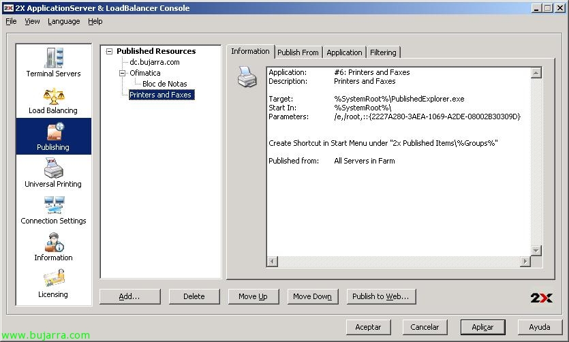
Task: Click the Load Balancing label
Action: point(53,110)
